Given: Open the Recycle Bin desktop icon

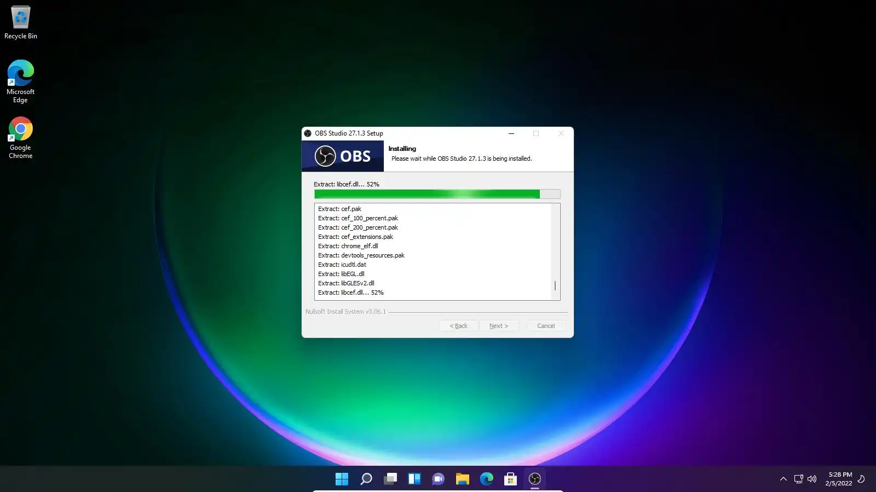Looking at the screenshot, I should pos(21,22).
